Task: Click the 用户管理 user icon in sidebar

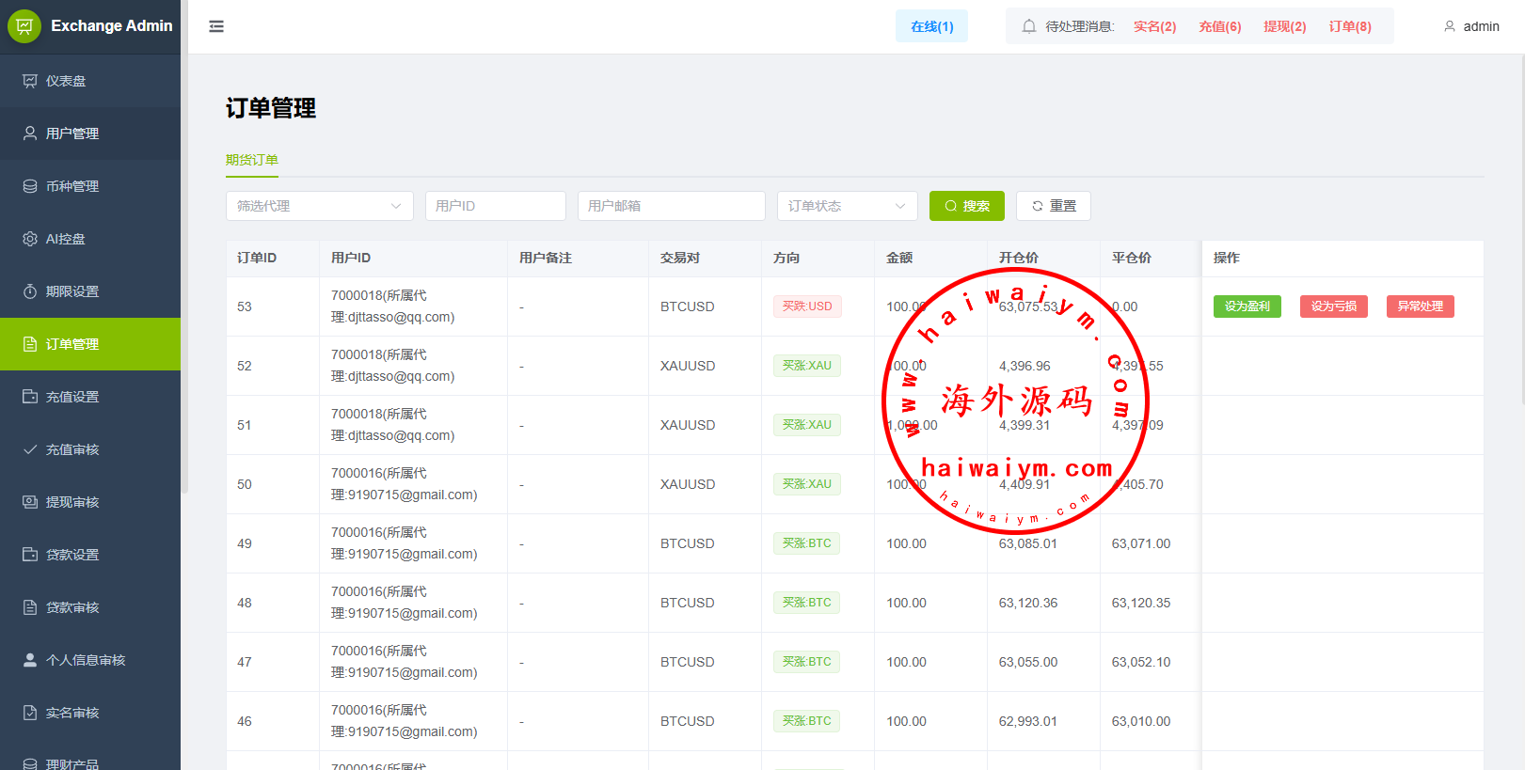Action: pyautogui.click(x=30, y=134)
